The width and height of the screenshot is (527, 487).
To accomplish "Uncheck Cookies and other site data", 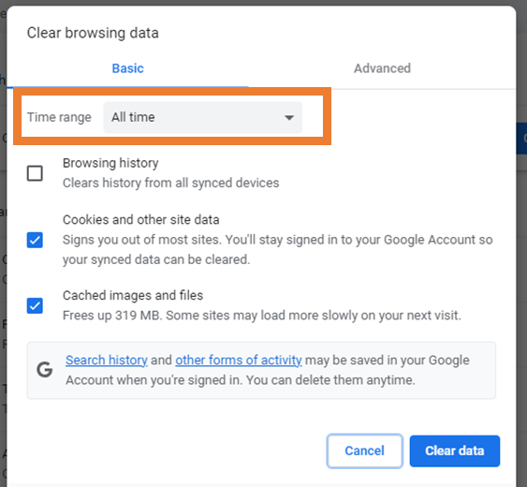I will (x=35, y=240).
